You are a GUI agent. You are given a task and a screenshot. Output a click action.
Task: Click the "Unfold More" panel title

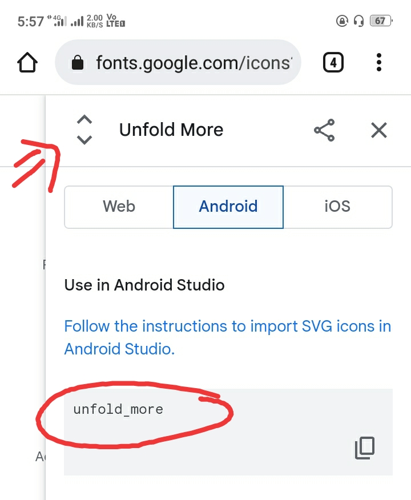pos(171,130)
